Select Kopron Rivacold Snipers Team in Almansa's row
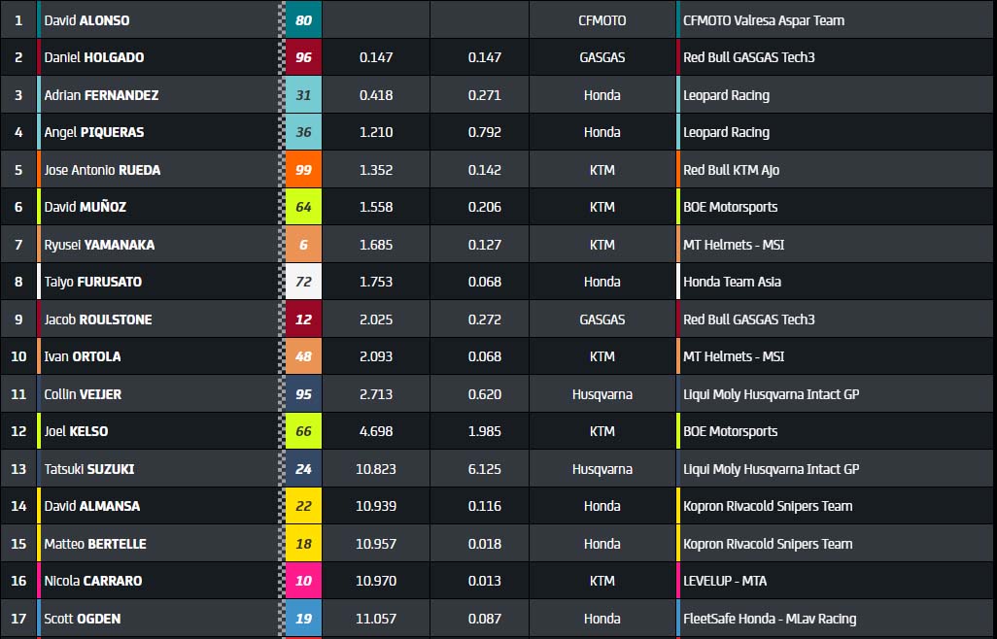The width and height of the screenshot is (997, 639). pos(768,506)
